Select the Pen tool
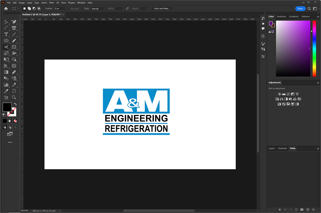 (x=14, y=22)
